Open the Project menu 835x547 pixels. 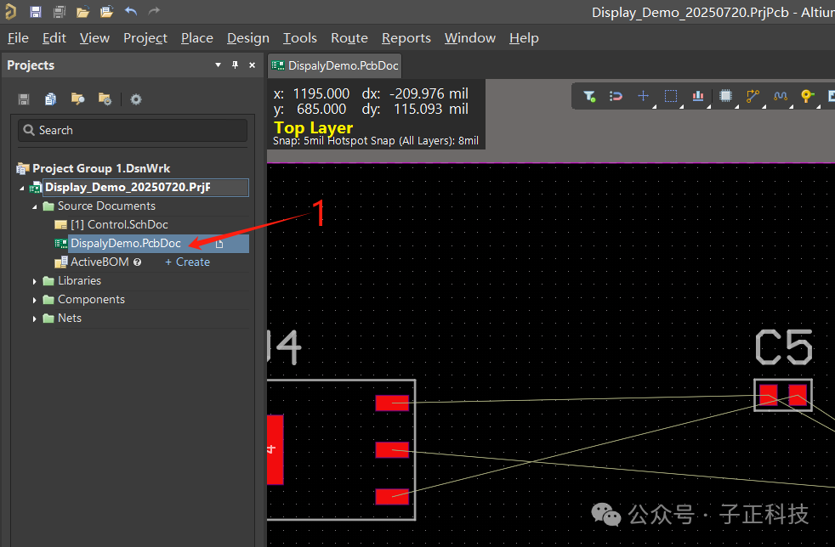coord(145,37)
